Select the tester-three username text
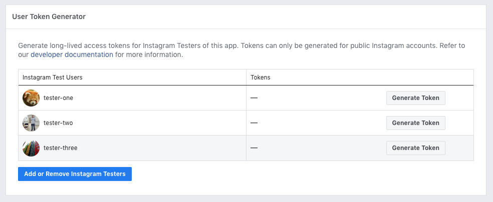493x202 pixels. click(60, 148)
